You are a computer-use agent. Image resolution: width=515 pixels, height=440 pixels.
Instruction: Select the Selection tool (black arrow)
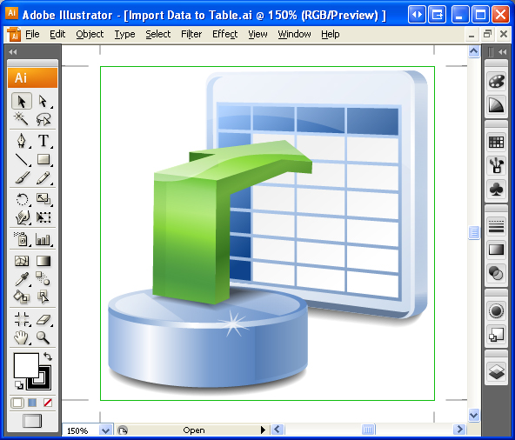click(22, 102)
